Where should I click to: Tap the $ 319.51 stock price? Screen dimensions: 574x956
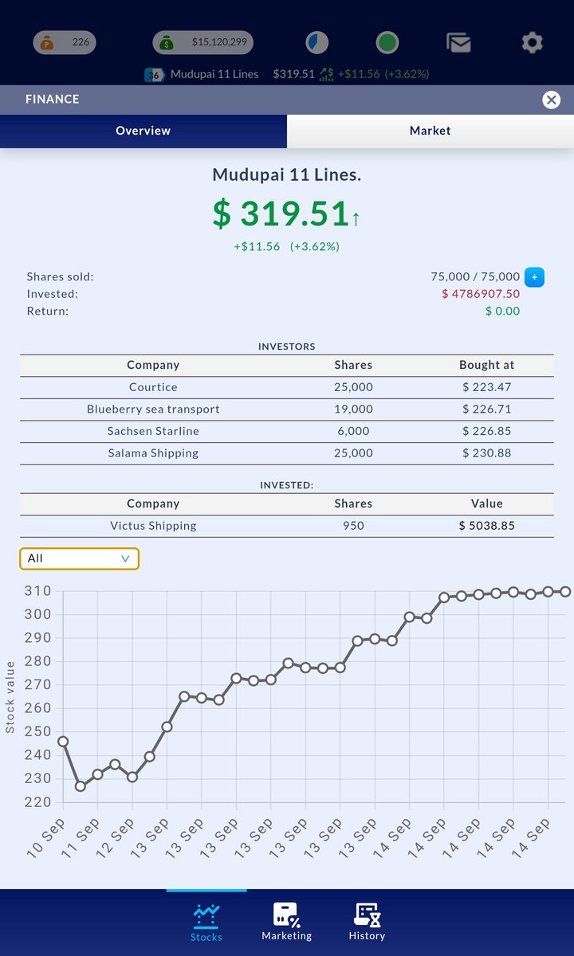click(x=286, y=214)
